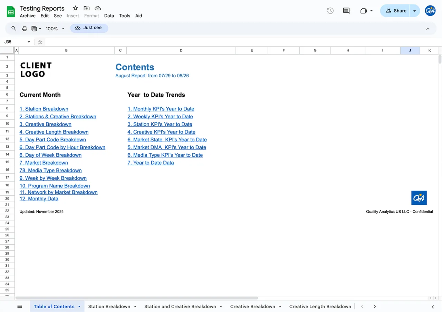Switch to Creative Length Breakdown tab
The height and width of the screenshot is (312, 442).
(320, 306)
